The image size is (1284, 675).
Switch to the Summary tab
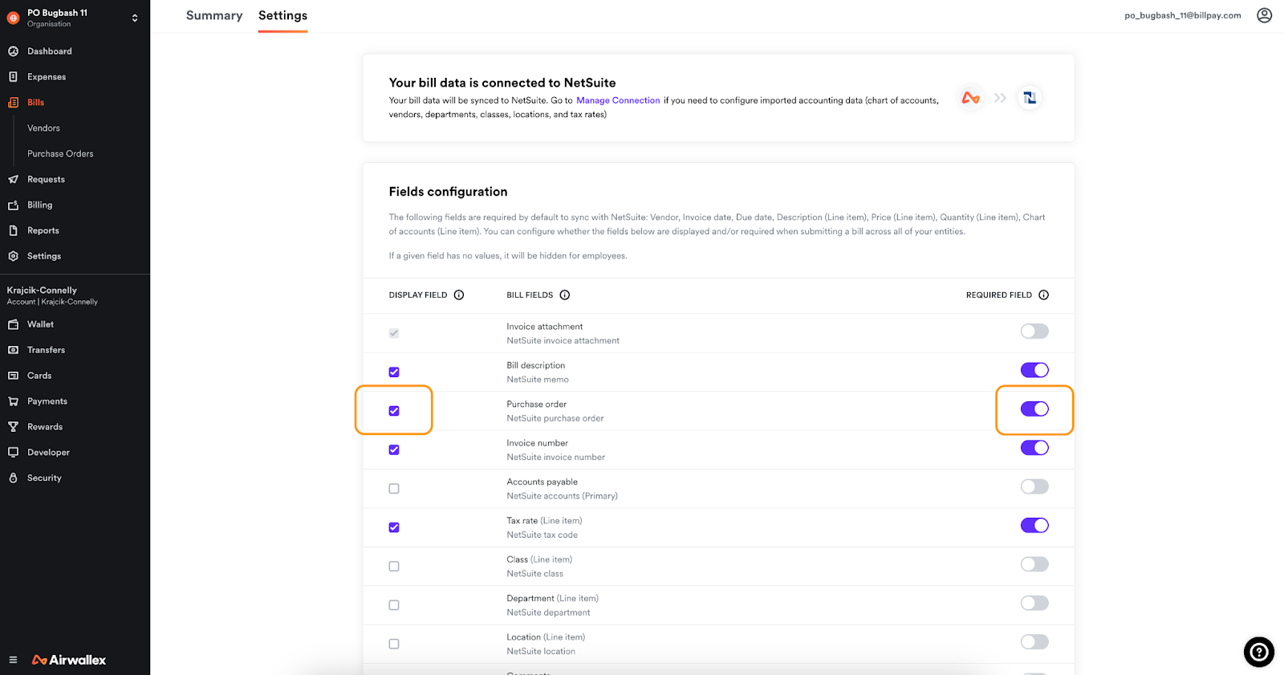[x=214, y=15]
